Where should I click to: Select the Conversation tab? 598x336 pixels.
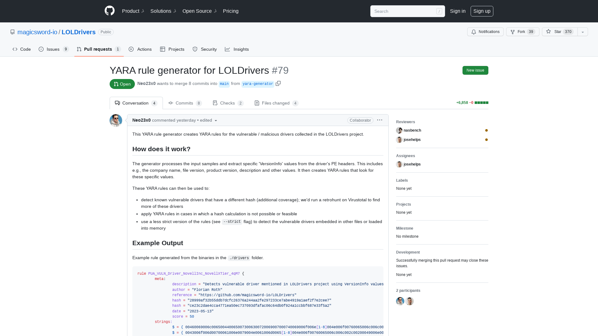point(136,103)
